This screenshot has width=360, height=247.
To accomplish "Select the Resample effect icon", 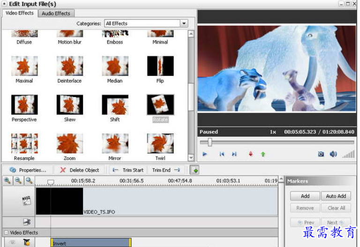I will [24, 143].
